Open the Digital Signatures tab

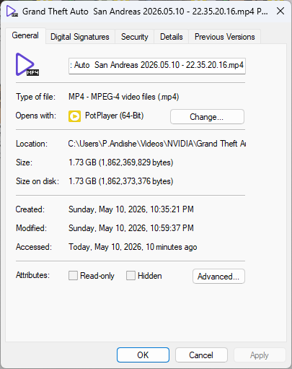[x=80, y=37]
